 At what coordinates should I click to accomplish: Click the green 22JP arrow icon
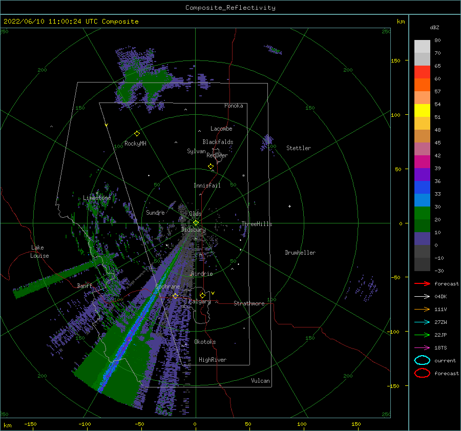(x=422, y=335)
